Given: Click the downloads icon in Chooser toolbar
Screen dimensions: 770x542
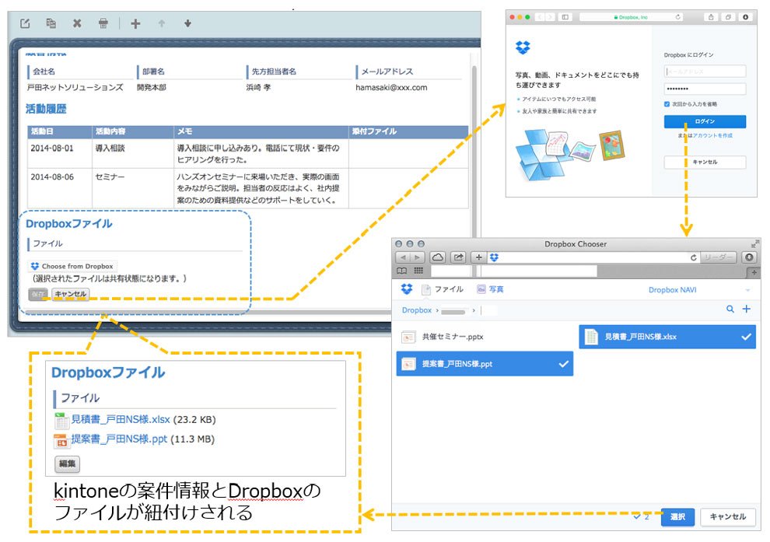Looking at the screenshot, I should coord(749,257).
